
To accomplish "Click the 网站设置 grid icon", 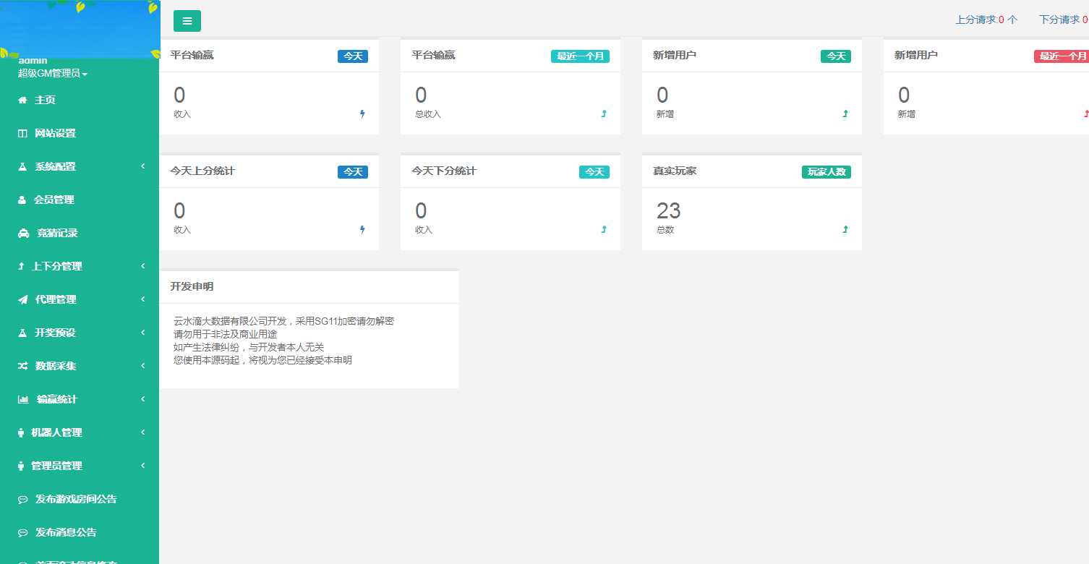I will 21,133.
